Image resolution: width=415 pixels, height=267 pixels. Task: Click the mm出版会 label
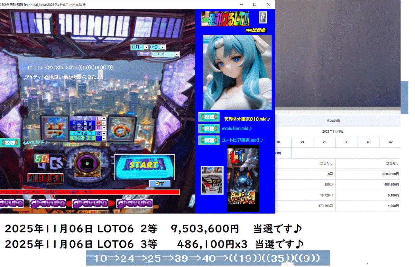255,30
